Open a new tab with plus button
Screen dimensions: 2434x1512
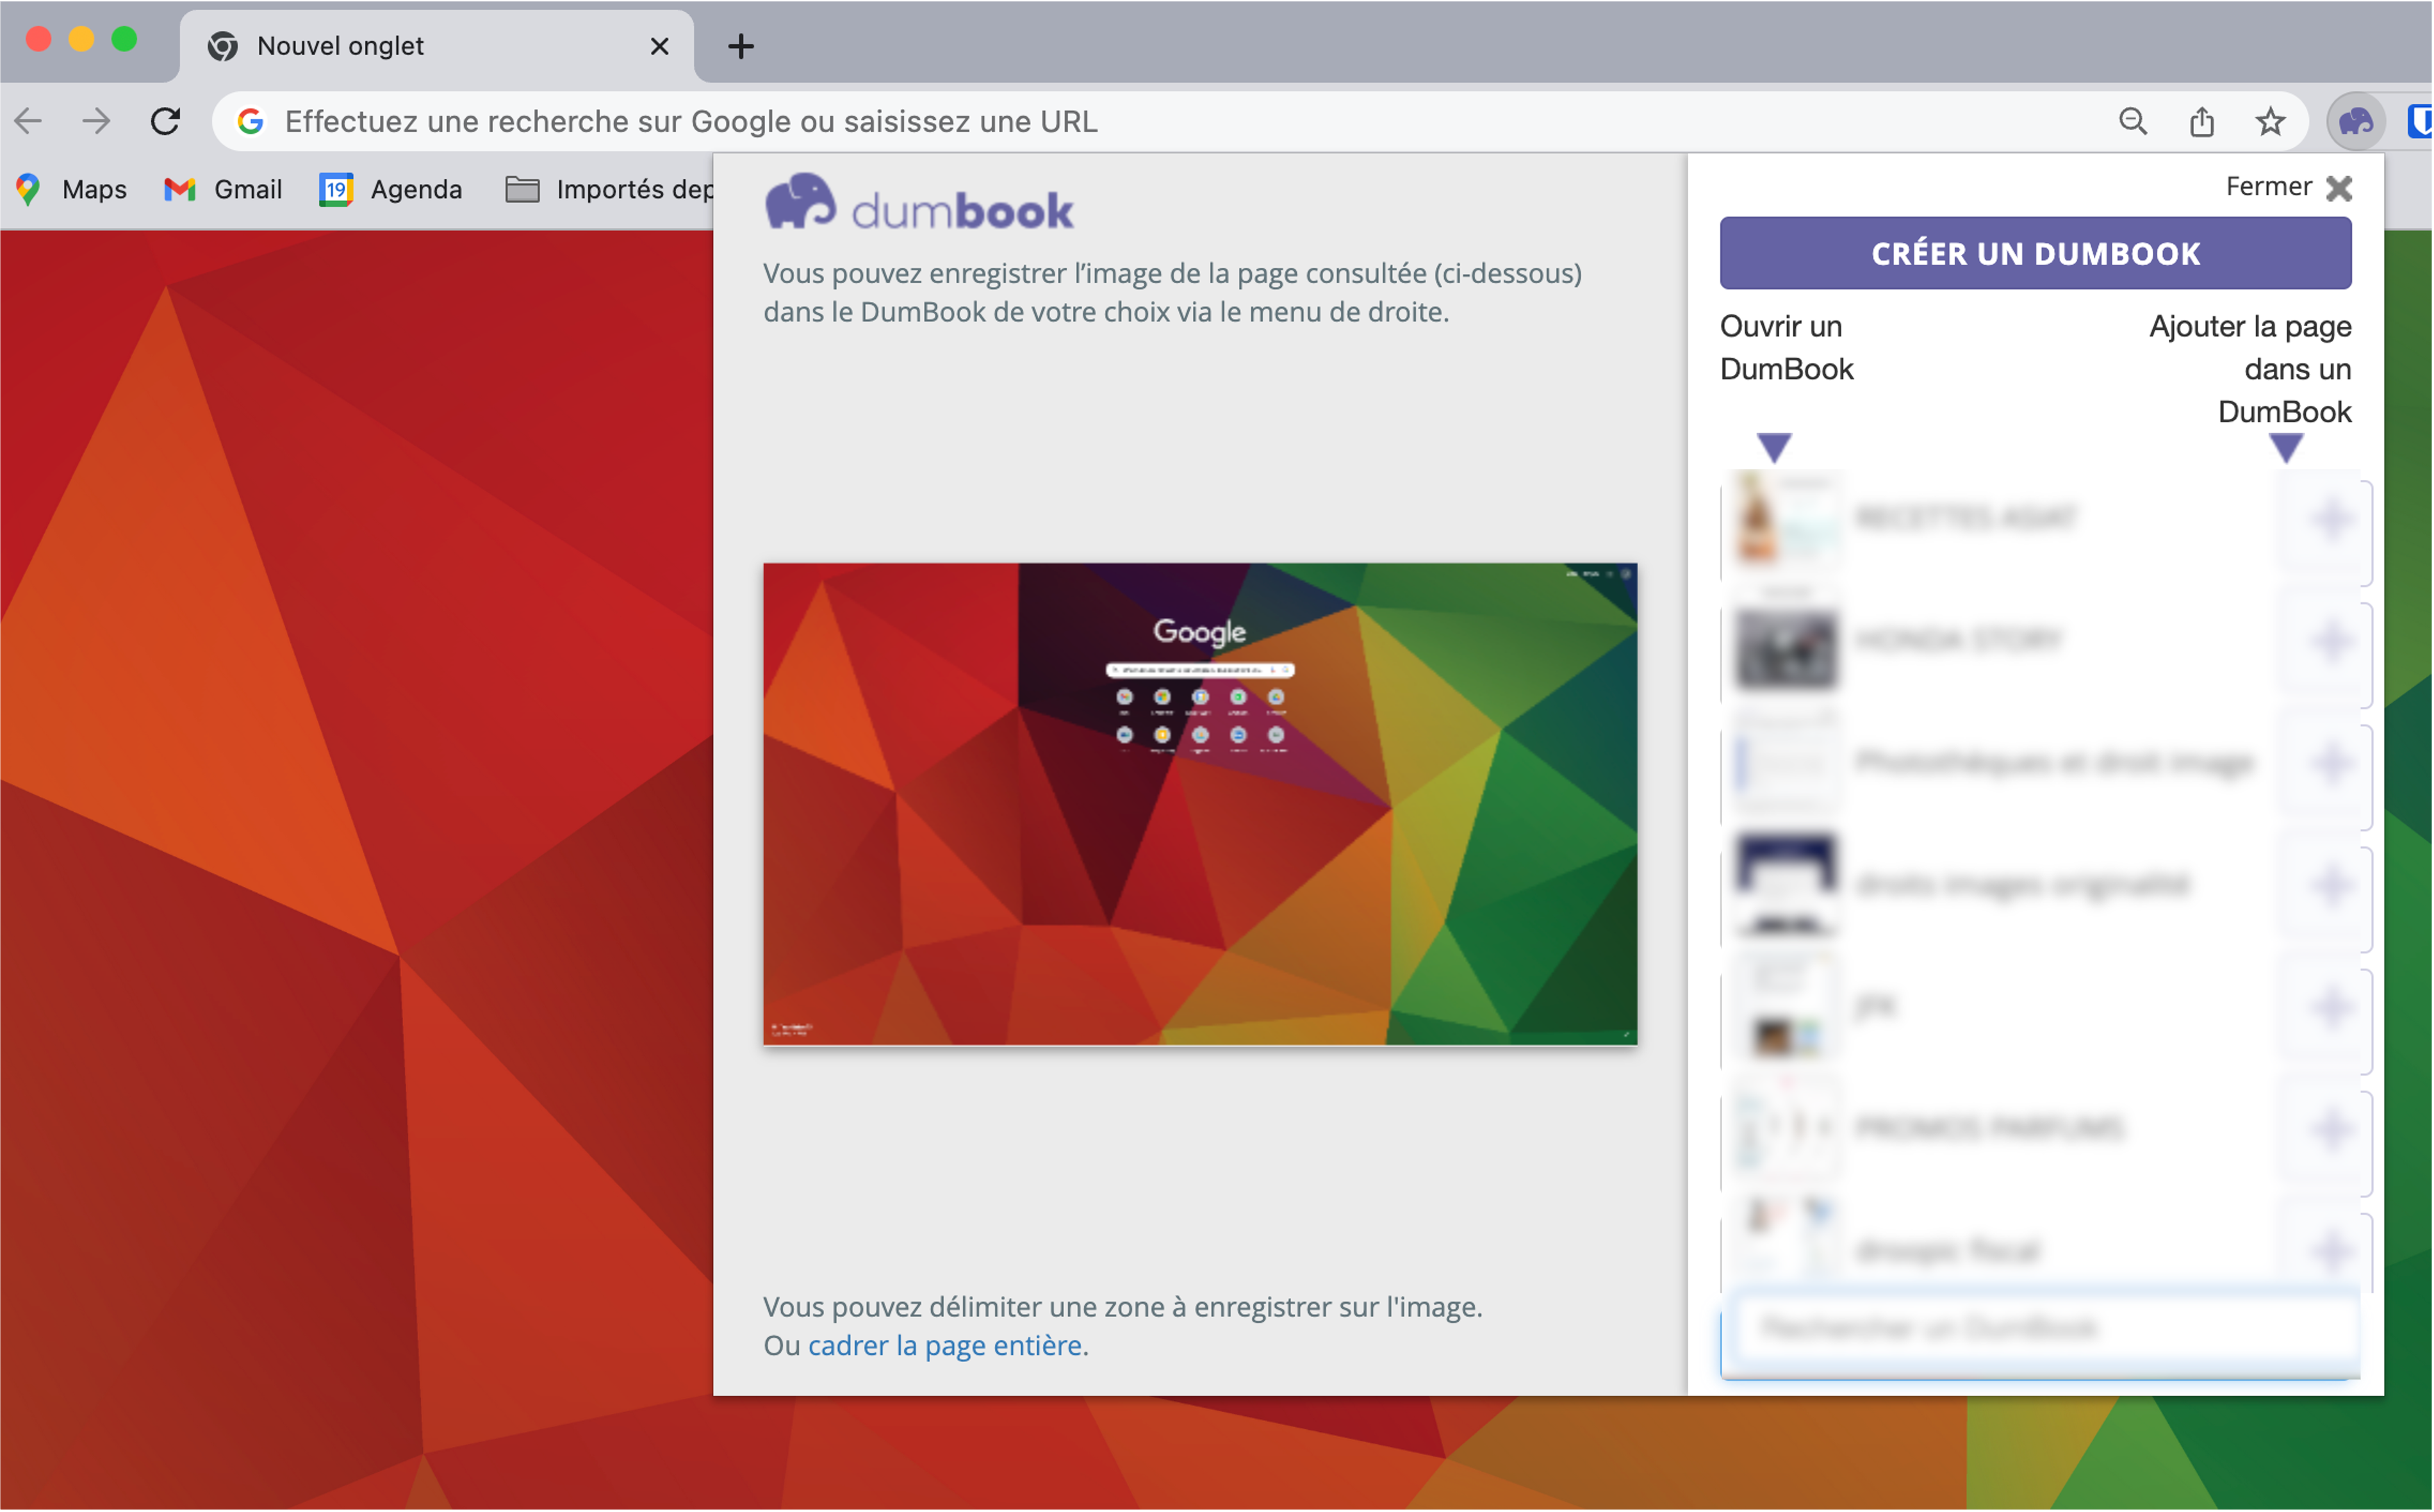click(740, 46)
